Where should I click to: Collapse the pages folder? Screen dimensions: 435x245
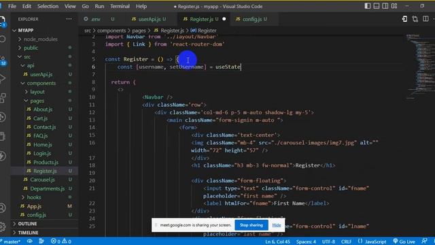pos(37,101)
